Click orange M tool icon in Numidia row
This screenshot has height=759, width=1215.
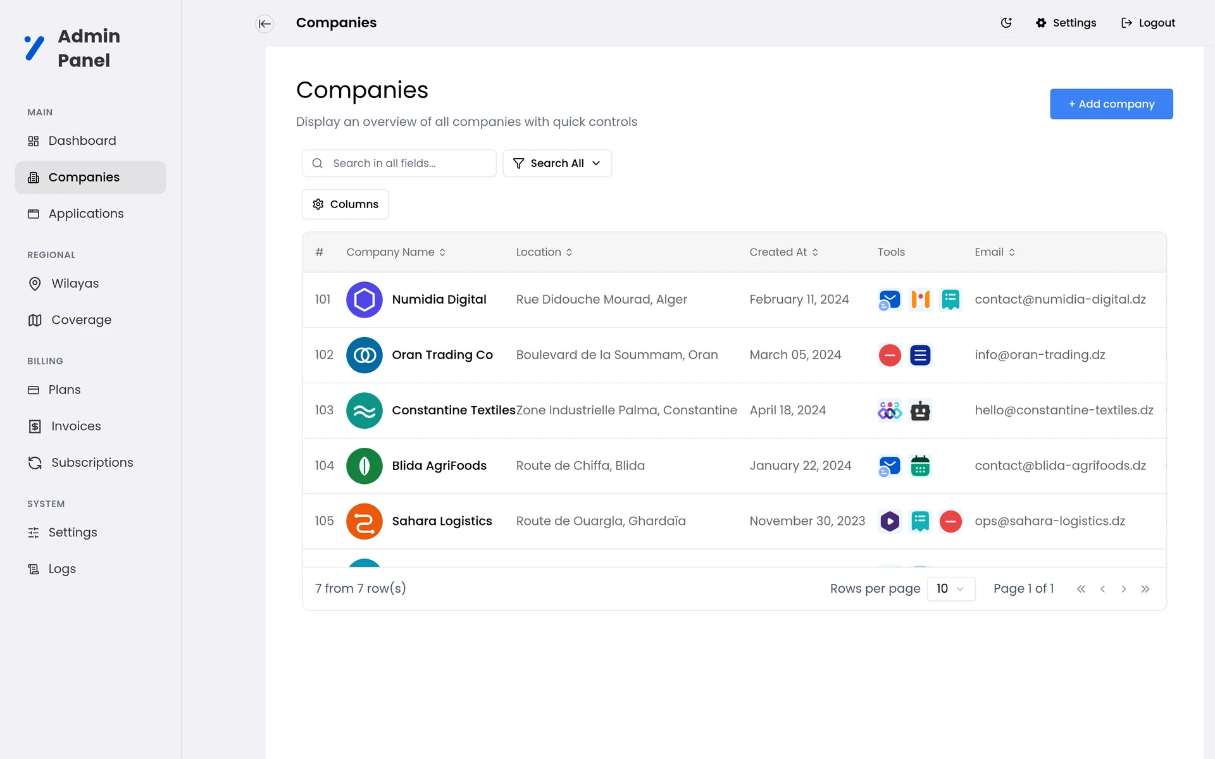click(920, 300)
